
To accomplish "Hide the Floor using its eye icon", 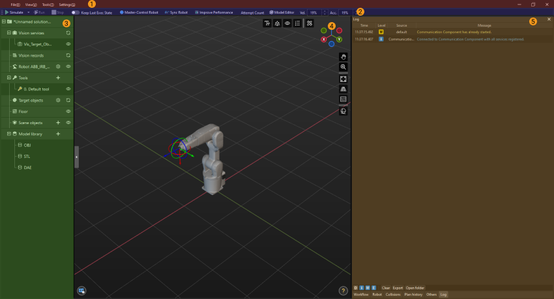I will coord(68,111).
